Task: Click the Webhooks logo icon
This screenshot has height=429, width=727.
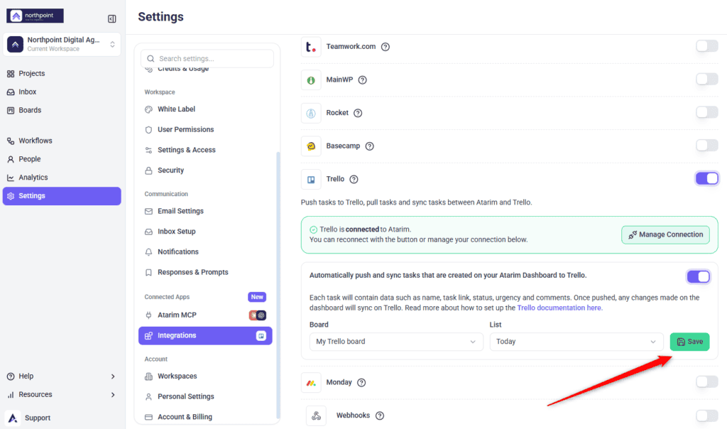Action: pyautogui.click(x=316, y=416)
